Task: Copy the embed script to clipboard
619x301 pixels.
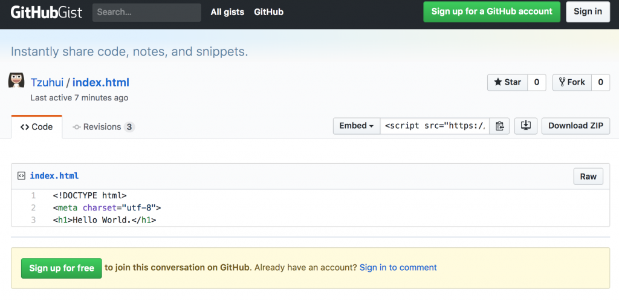Action: coord(499,126)
